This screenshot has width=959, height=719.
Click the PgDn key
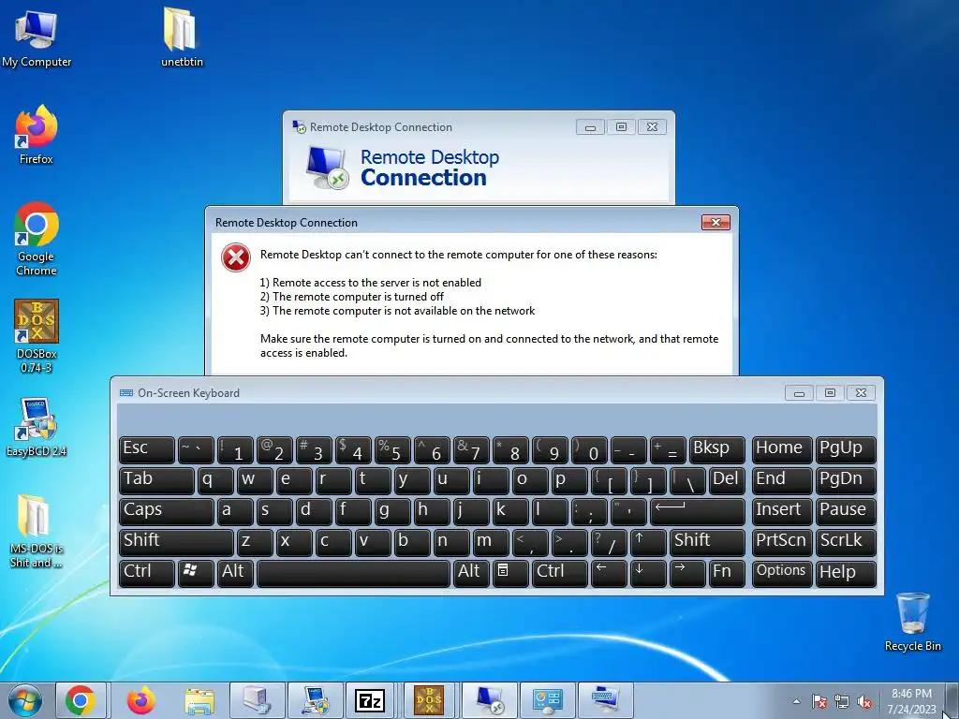tap(846, 480)
